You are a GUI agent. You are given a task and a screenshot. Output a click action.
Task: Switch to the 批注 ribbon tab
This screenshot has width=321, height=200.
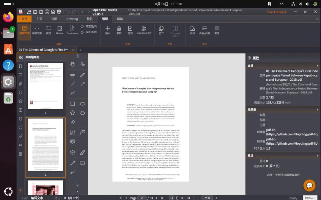[x=90, y=19]
